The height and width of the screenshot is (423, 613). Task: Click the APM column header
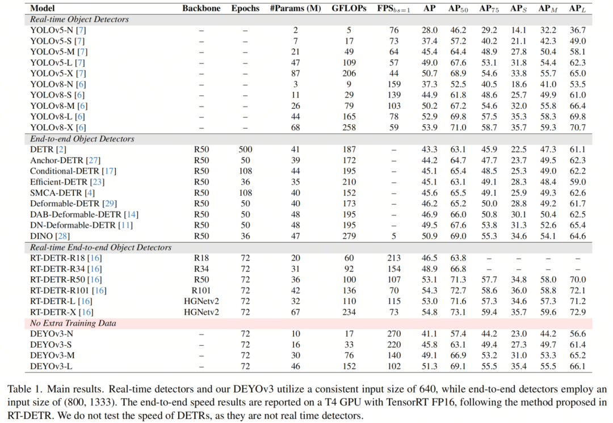coord(548,9)
